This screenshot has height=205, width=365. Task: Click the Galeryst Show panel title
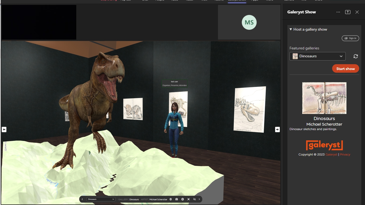(301, 12)
